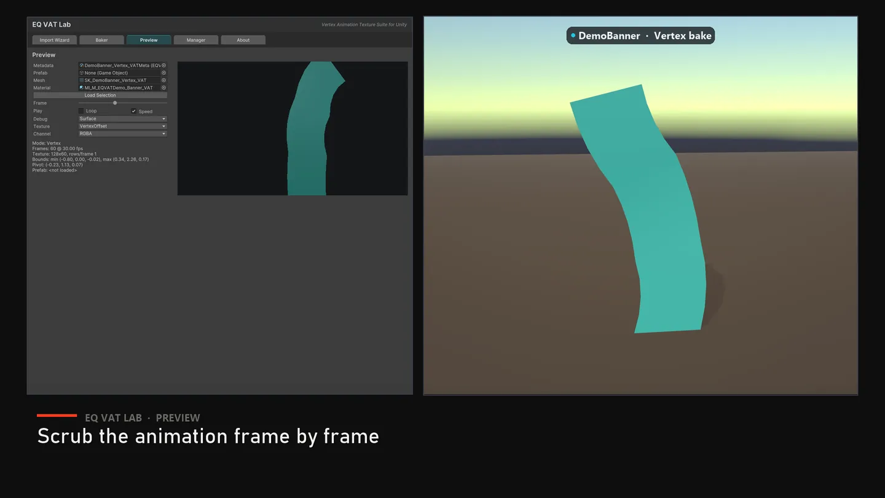Screen dimensions: 885x498
Task: Click the mesh icon before SK_DemoBanner_Vertex_VAT
Action: pyautogui.click(x=82, y=80)
